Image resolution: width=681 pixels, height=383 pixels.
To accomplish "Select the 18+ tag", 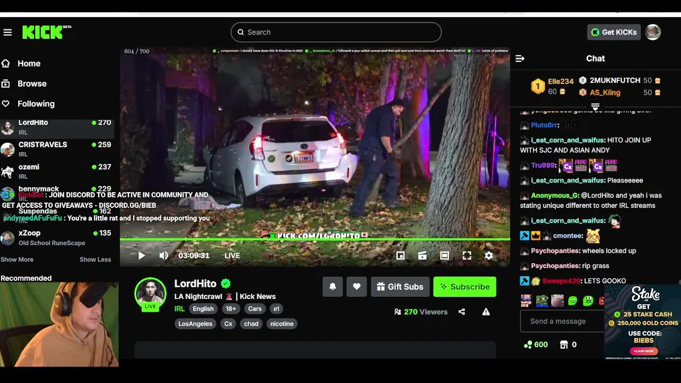I will click(x=231, y=309).
